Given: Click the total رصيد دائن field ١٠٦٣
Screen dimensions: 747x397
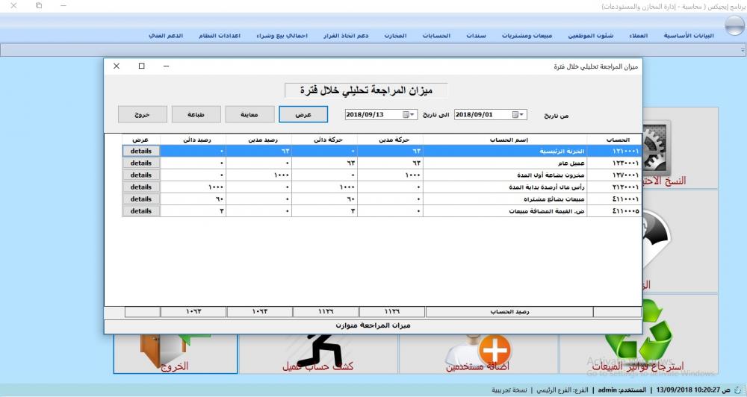Looking at the screenshot, I should (x=193, y=312).
